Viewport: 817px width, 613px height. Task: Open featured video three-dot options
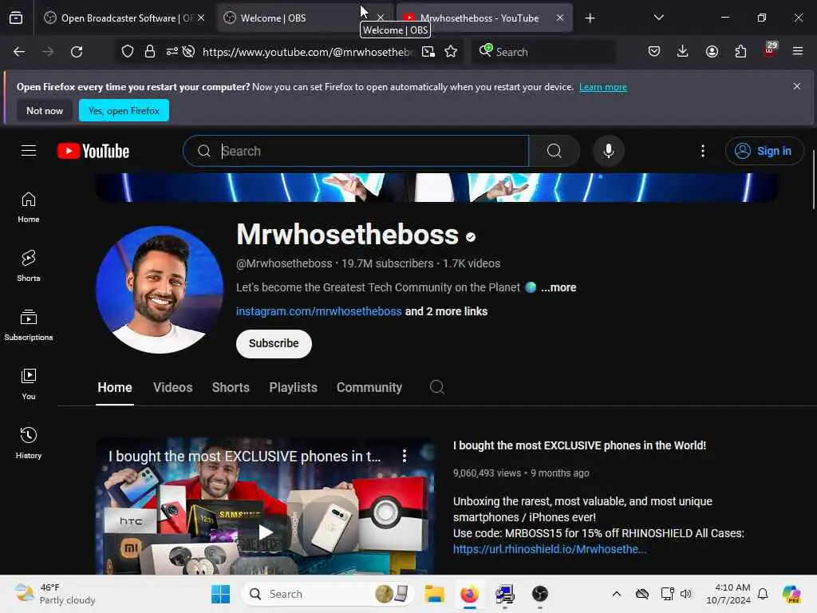405,456
